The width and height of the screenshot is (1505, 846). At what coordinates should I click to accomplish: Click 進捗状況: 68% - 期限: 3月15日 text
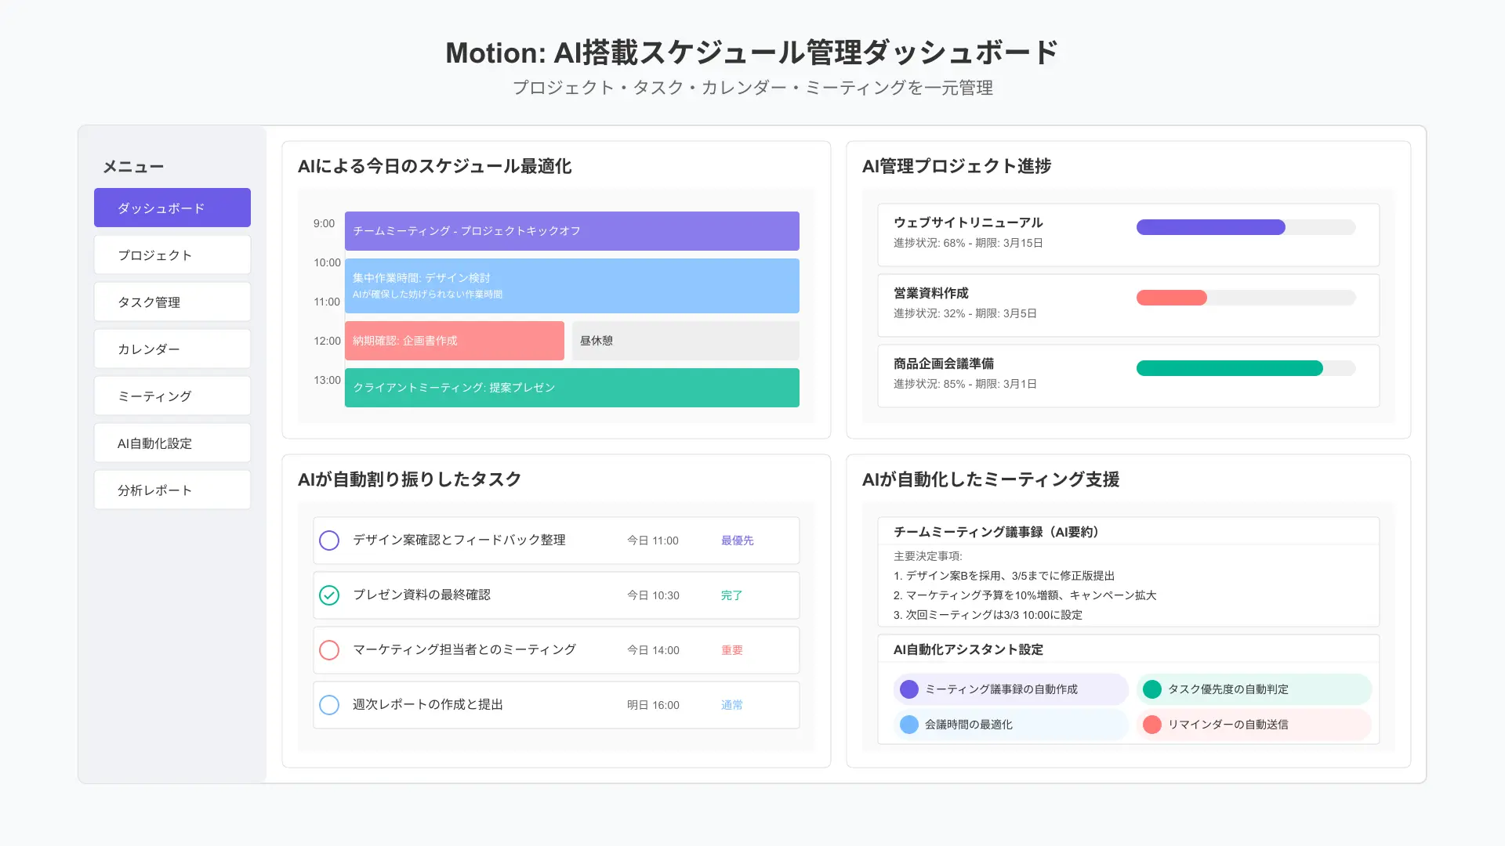pos(968,243)
